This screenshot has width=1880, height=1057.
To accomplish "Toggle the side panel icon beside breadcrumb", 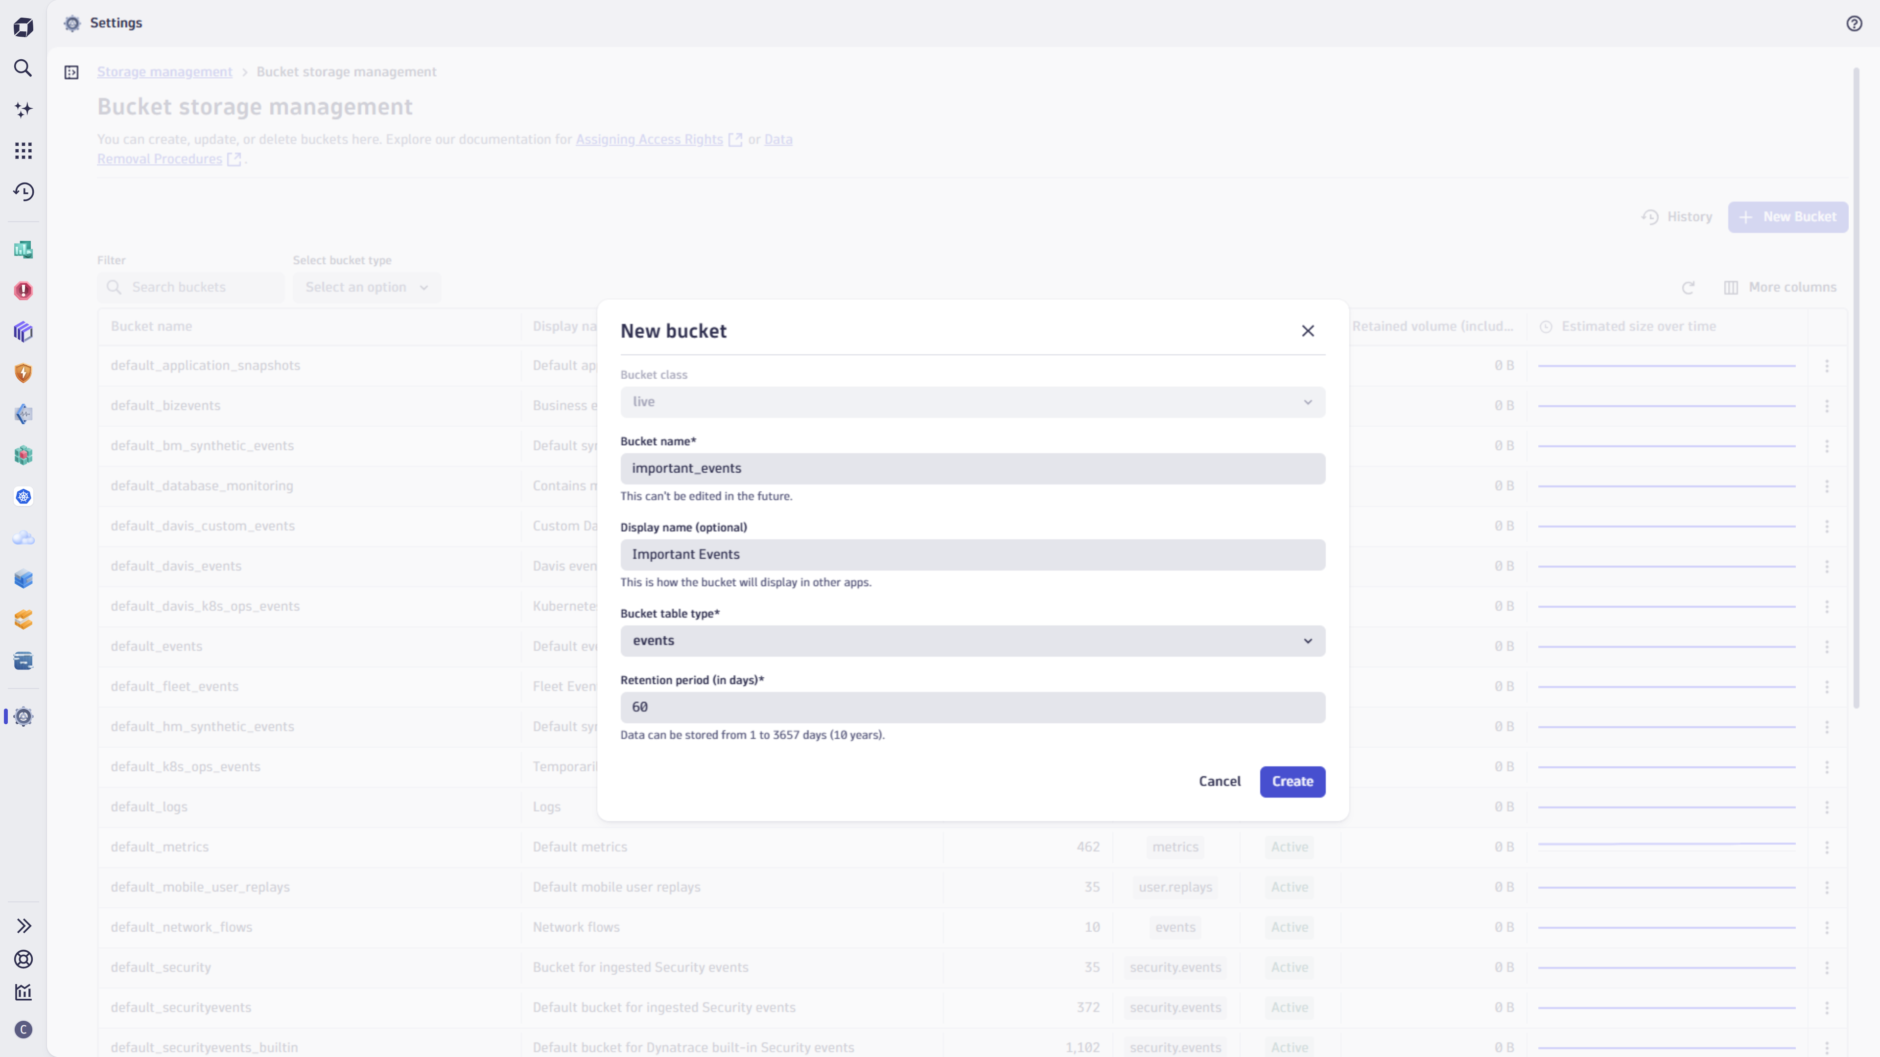I will [x=71, y=72].
